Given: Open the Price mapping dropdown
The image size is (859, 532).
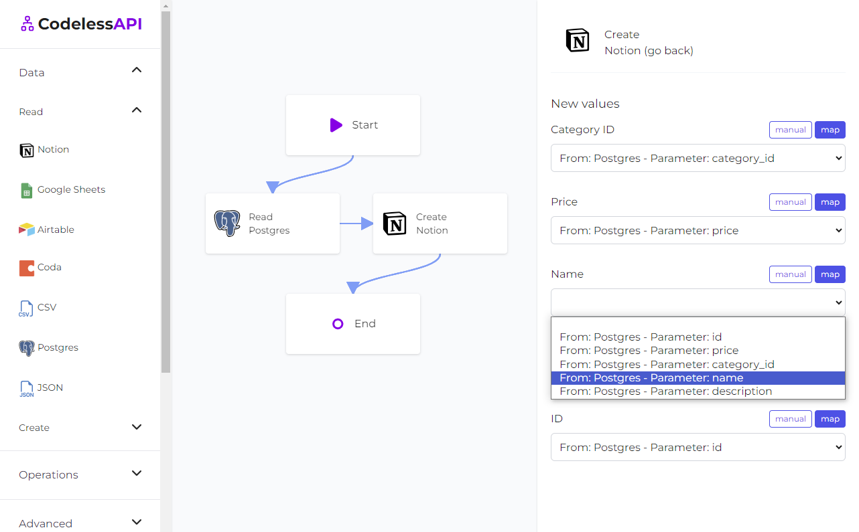Looking at the screenshot, I should coord(698,230).
